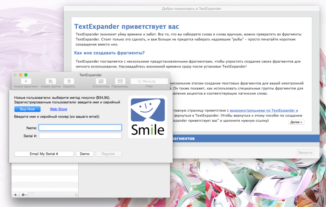Click the Email My Serial # button
Viewport: 326px width, 207px height.
coord(44,154)
